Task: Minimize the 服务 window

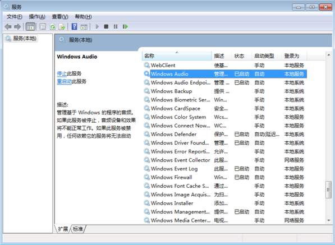Action: click(299, 7)
